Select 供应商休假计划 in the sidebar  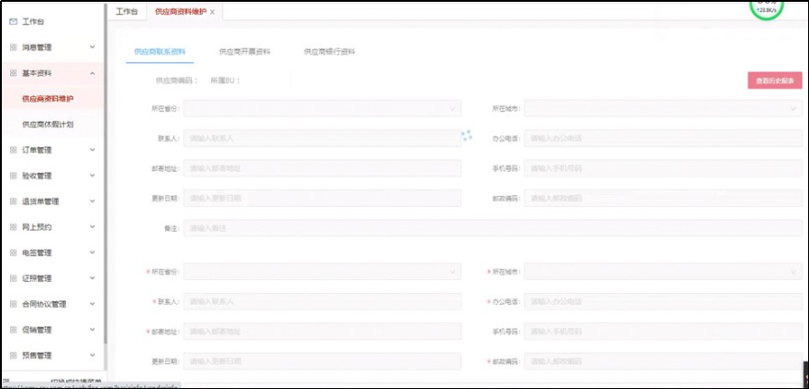pos(48,124)
